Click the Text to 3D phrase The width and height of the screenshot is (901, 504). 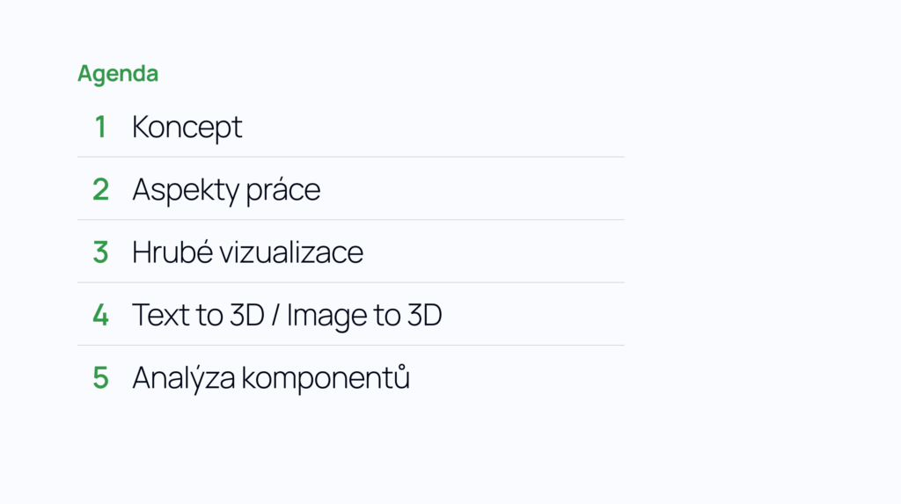(x=199, y=315)
